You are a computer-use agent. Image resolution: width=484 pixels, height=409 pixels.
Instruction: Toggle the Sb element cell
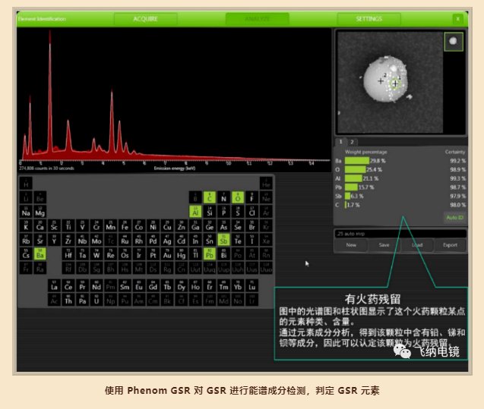224,241
